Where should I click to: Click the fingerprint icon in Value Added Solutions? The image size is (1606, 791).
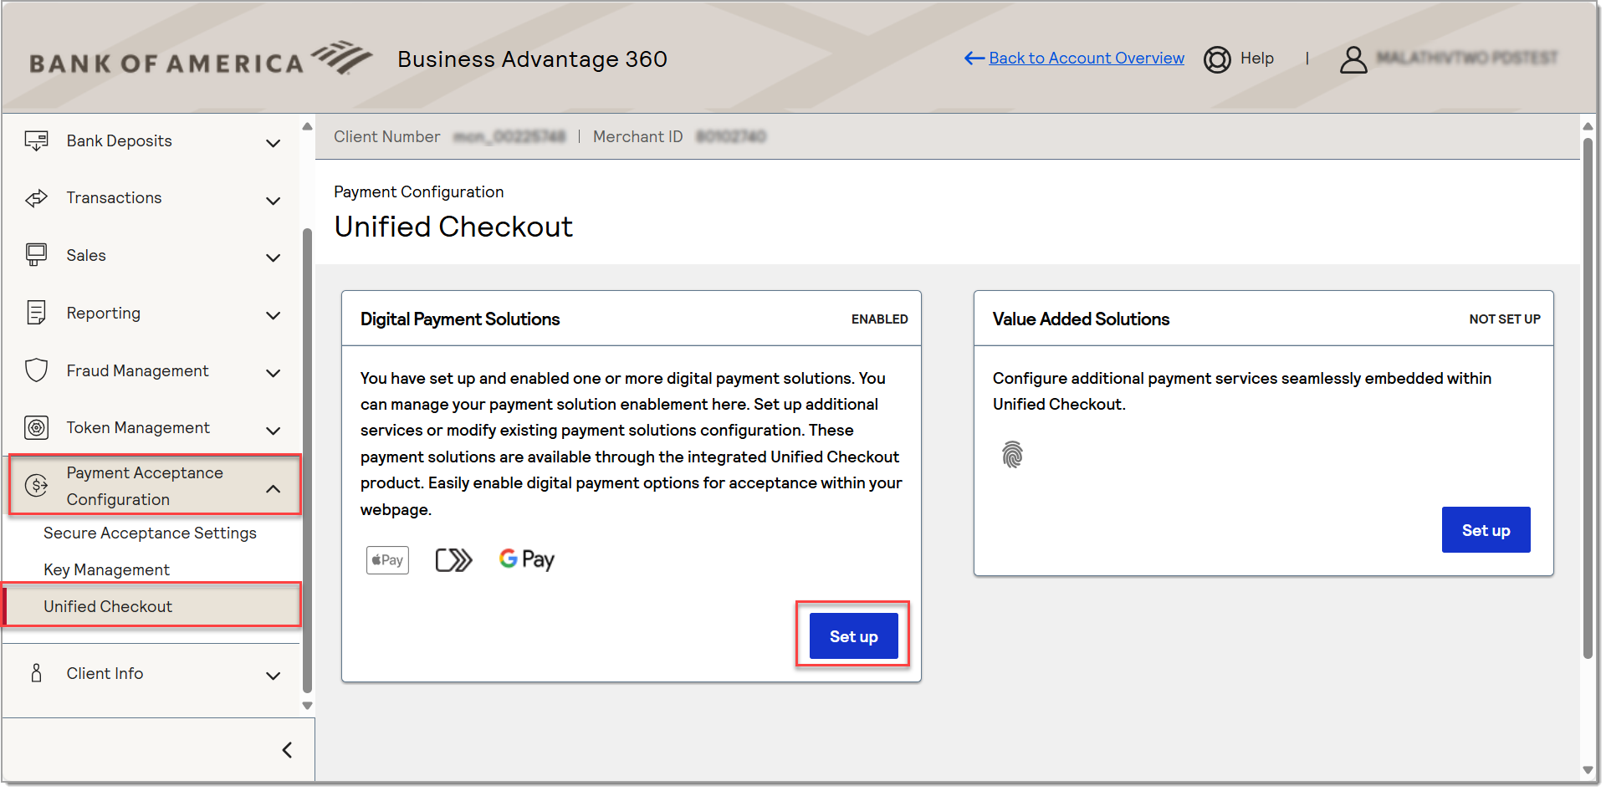point(1012,455)
